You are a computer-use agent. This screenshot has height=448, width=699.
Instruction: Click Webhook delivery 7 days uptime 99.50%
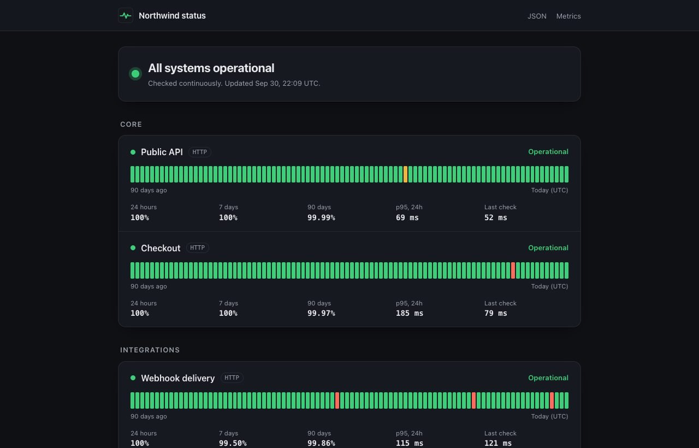click(233, 443)
